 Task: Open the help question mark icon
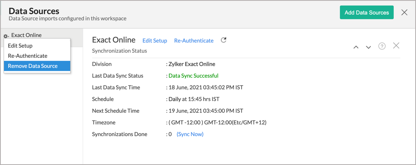382,46
